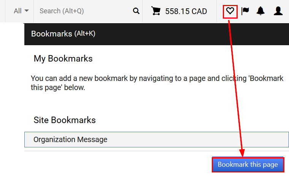Click the My Bookmarks section heading
289x177 pixels.
coord(63,58)
